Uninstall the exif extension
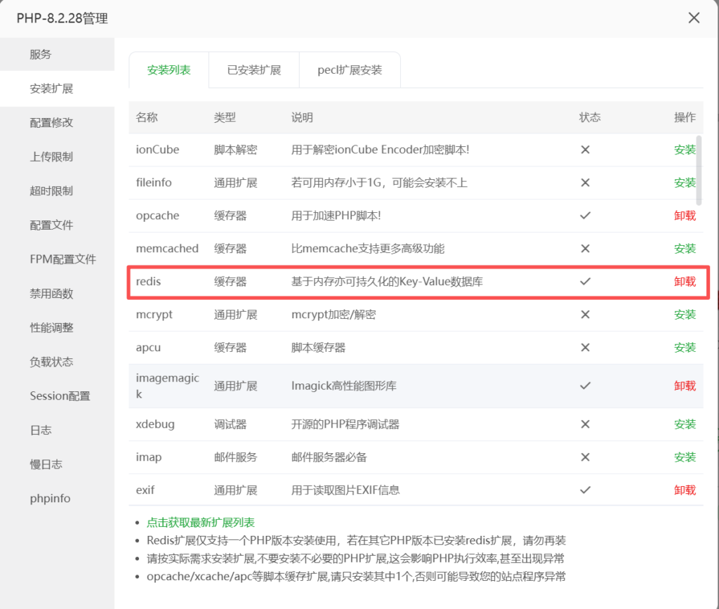 tap(685, 490)
